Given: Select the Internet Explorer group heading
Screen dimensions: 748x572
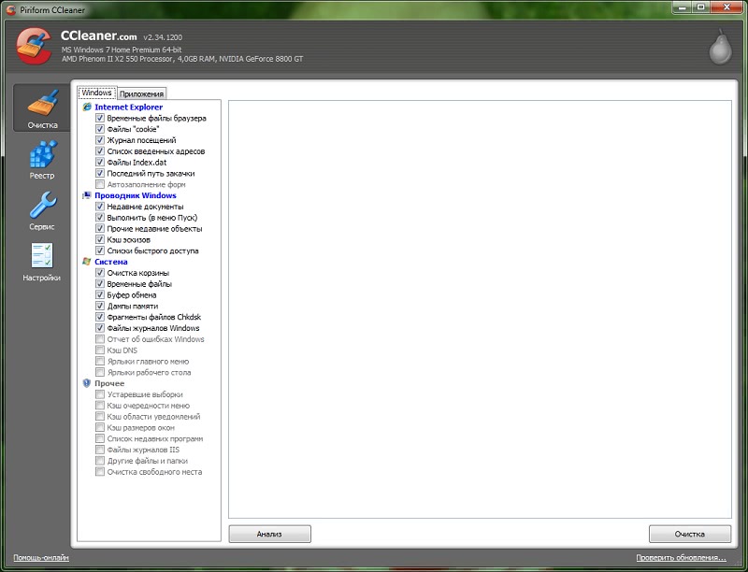Looking at the screenshot, I should (128, 107).
